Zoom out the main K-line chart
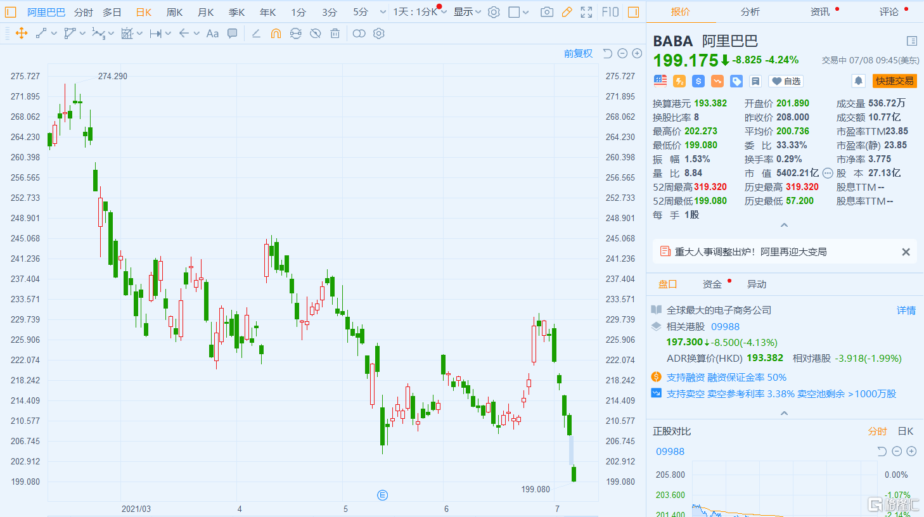This screenshot has height=517, width=924. click(x=622, y=54)
